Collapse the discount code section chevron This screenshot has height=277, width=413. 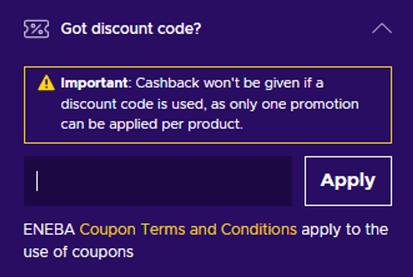pos(382,29)
